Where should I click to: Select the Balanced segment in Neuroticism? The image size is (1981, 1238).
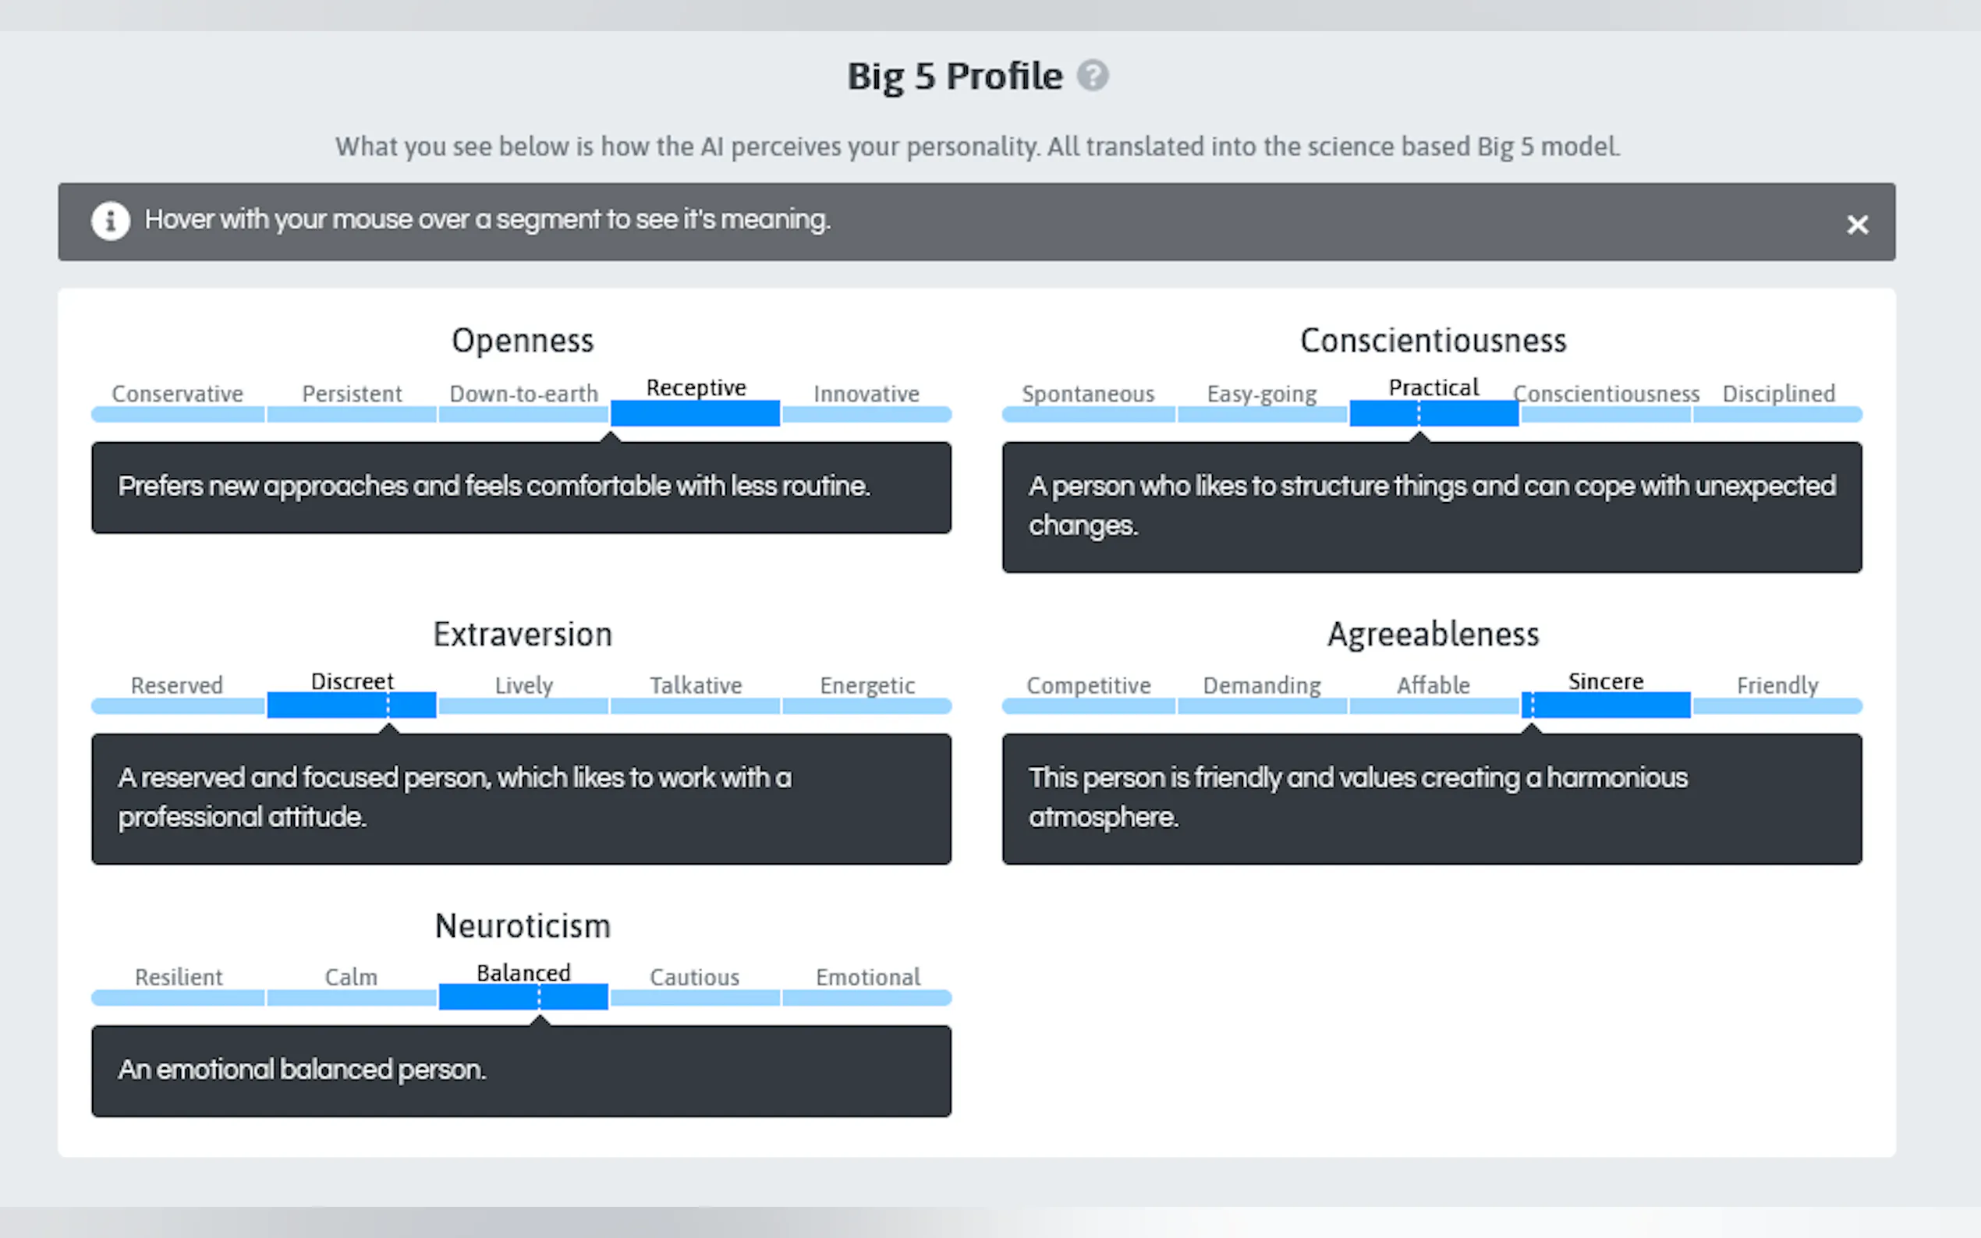(x=523, y=996)
